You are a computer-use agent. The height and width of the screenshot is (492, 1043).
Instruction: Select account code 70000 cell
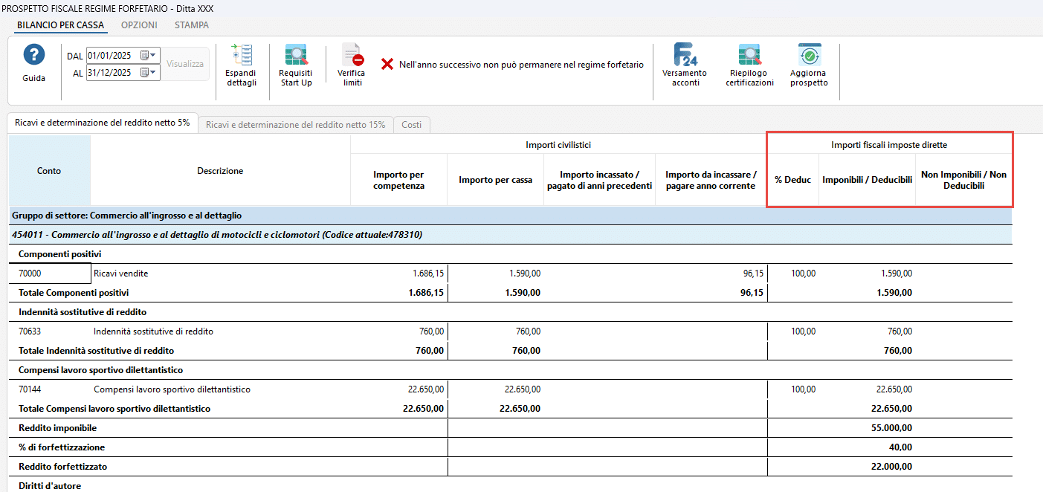click(x=49, y=273)
